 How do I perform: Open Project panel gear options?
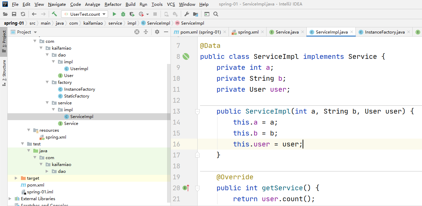pyautogui.click(x=157, y=32)
